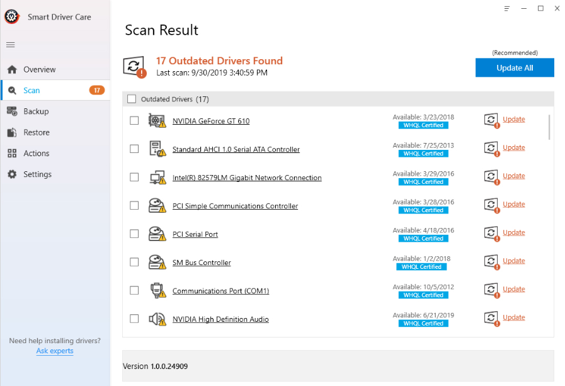Open NVIDIA GeForce GT 610 driver details
The image size is (565, 386).
coord(211,121)
